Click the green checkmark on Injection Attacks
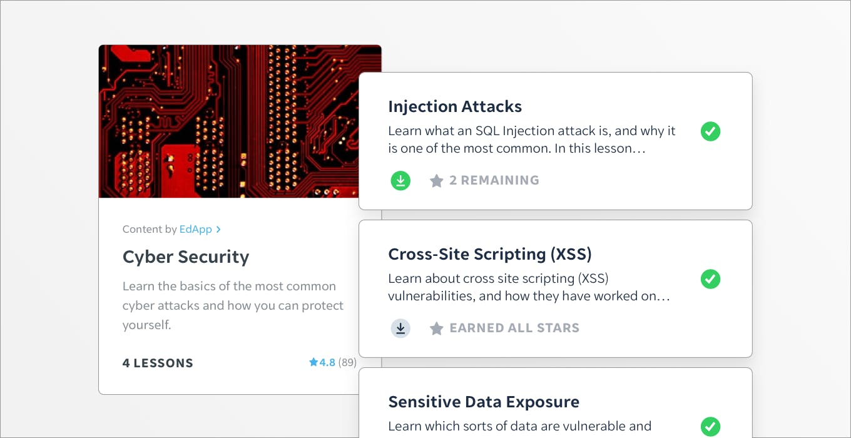851x438 pixels. 710,131
